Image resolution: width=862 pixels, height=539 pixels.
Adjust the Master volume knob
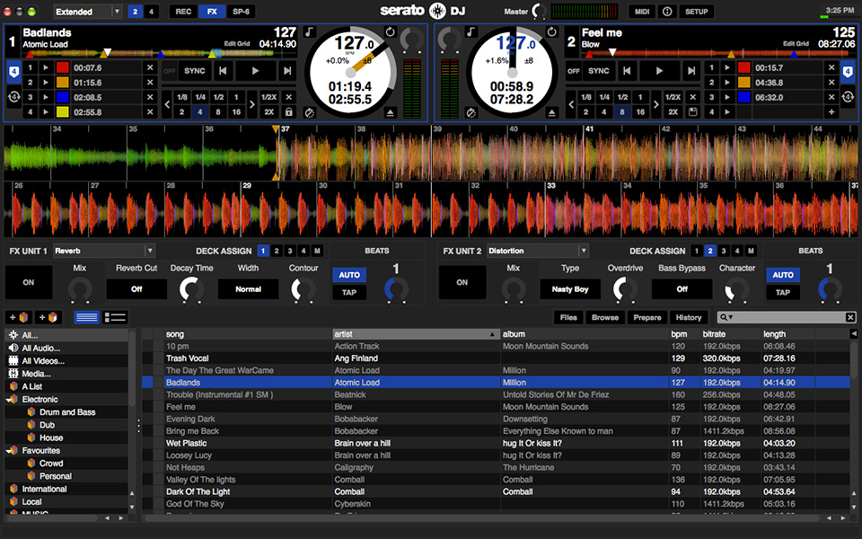[539, 12]
